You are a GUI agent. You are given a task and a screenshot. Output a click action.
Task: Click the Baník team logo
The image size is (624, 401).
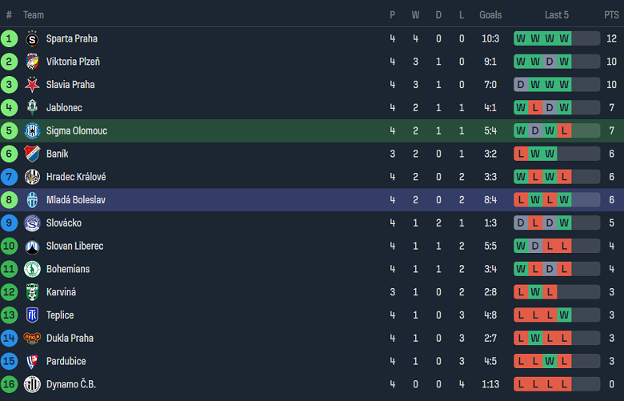point(32,154)
